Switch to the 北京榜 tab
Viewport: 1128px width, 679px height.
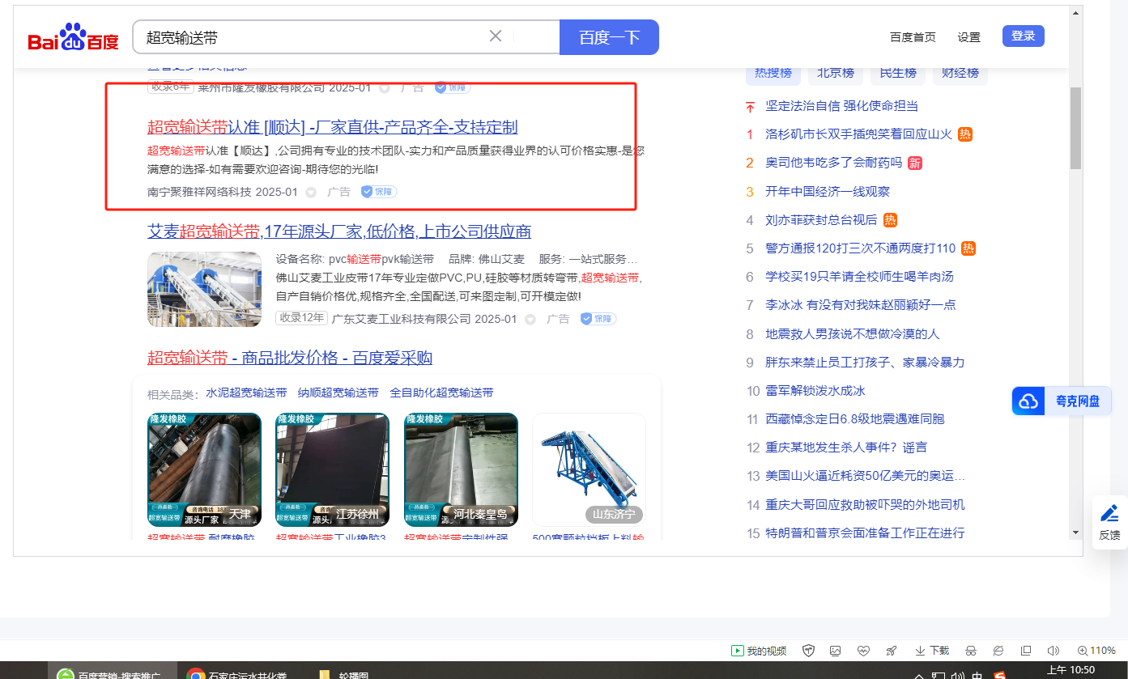(836, 73)
